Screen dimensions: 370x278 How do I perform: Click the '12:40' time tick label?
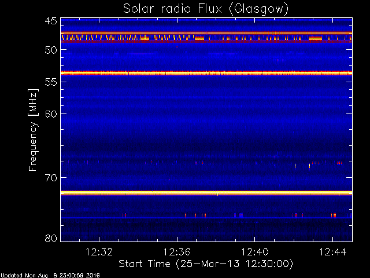[254, 252]
